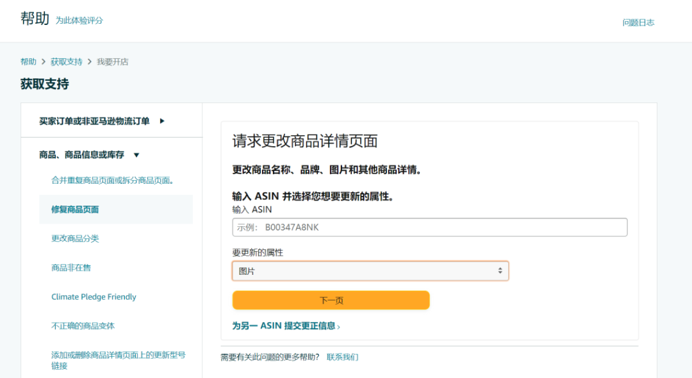Open 获取支持 breadcrumb link
692x378 pixels.
click(x=66, y=62)
